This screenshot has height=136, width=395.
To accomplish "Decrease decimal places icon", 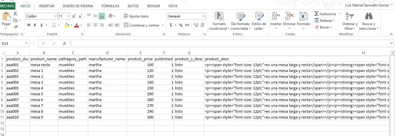I will 202,25.
